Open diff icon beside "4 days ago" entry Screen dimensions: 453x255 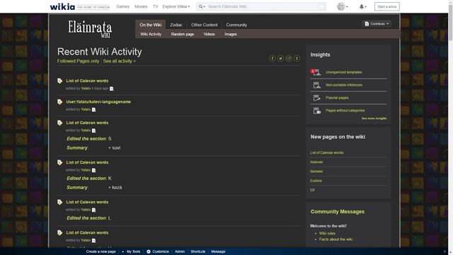pos(112,89)
